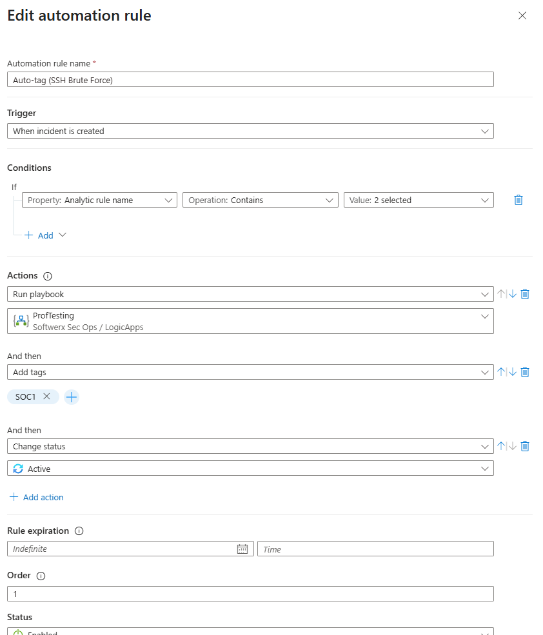Expand Operation Contains dropdown
Screen dimensions: 543x635
(260, 200)
